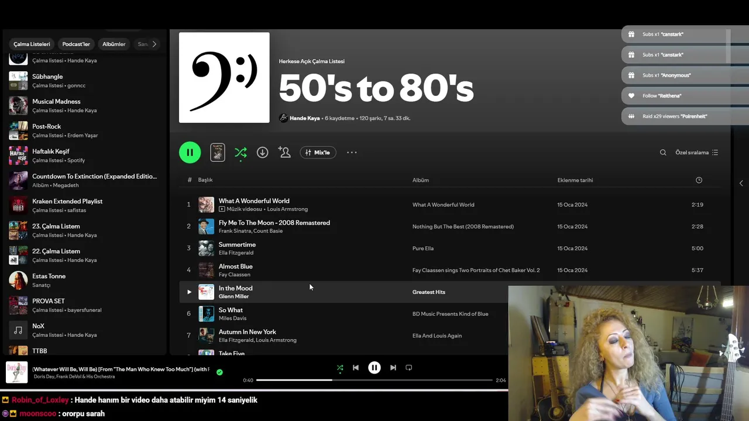Click Autumn In New York track title
The height and width of the screenshot is (421, 749).
(x=248, y=332)
